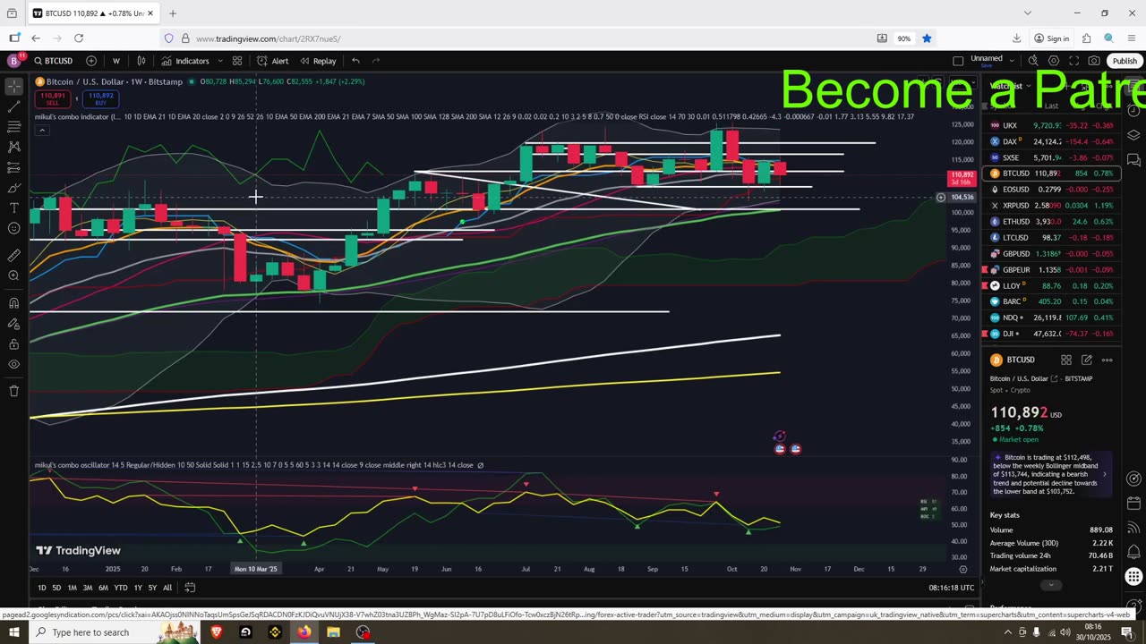Screen dimensions: 1146x644
Task: Select the crosshair cursor tool
Action: pyautogui.click(x=13, y=87)
